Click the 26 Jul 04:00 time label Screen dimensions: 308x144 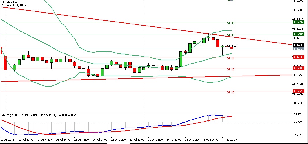pos(100,140)
